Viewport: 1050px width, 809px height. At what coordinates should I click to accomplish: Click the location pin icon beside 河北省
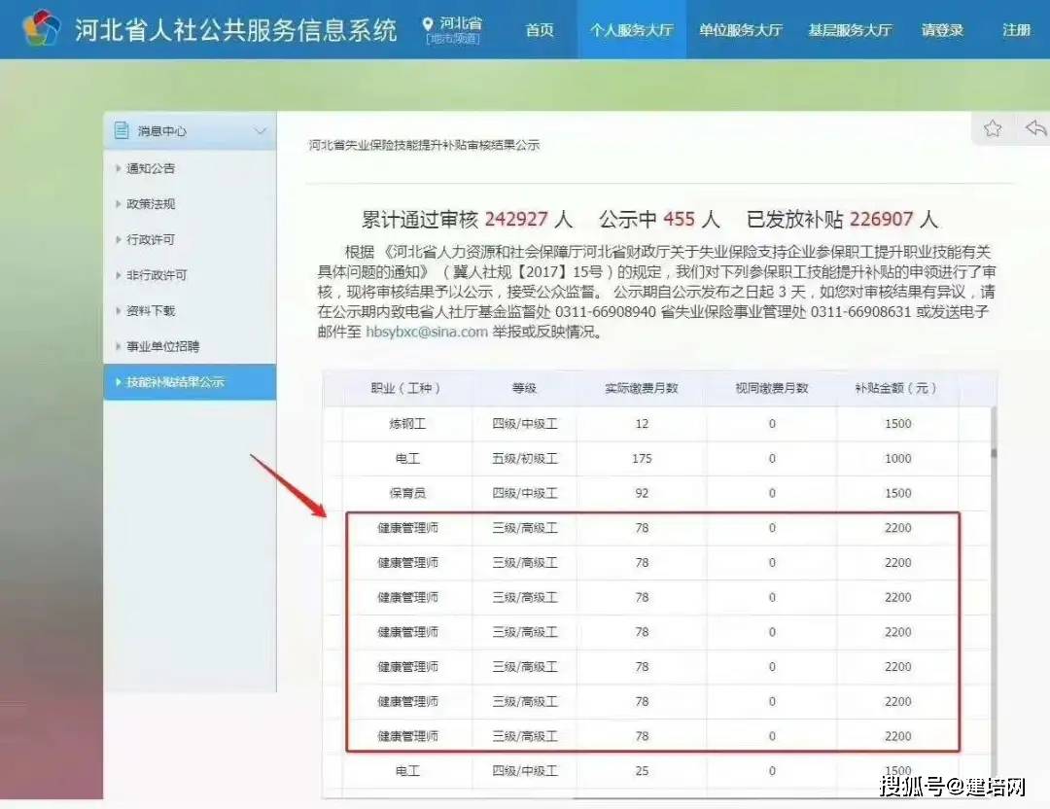coord(428,23)
